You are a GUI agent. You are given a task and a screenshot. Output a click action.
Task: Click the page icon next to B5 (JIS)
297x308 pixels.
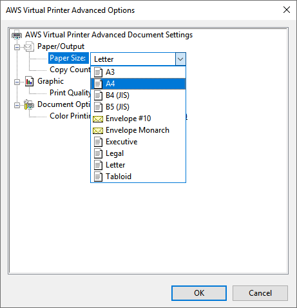click(98, 107)
